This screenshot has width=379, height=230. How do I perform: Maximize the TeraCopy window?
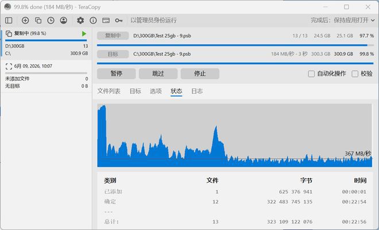point(346,7)
